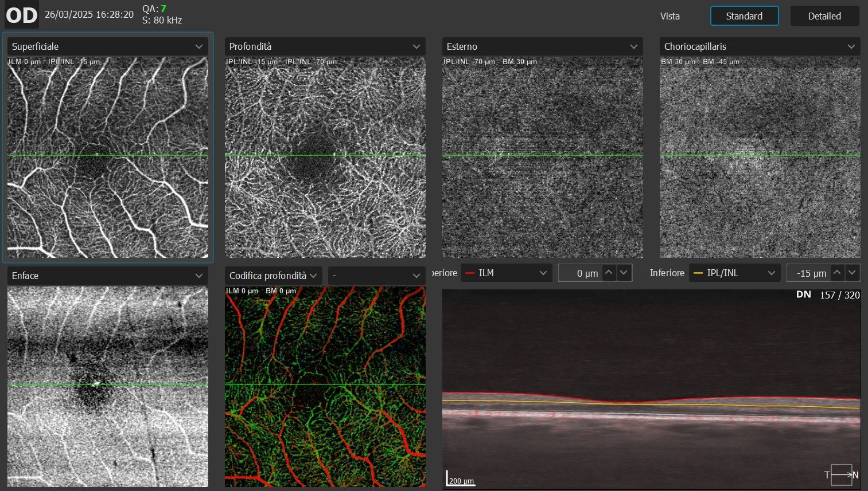Open the Esterno layer dropdown
The height and width of the screenshot is (491, 868).
coord(543,46)
